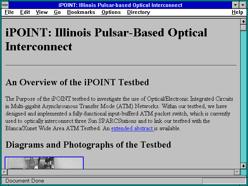Click the status bar progress indicator box
Image resolution: width=248 pixels, height=186 pixels.
224,181
